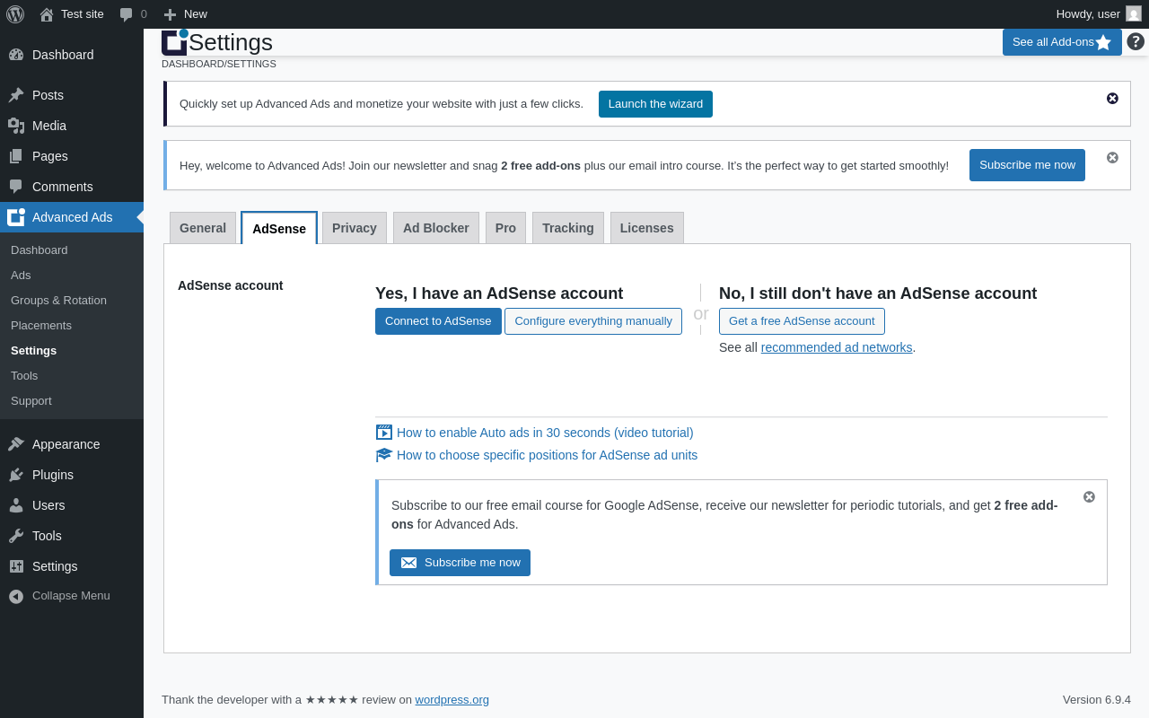Click the Plugins plug icon

tap(16, 475)
